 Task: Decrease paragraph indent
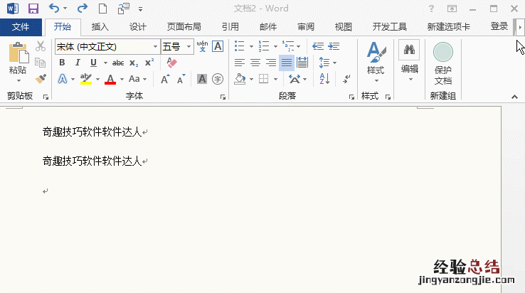(x=318, y=46)
